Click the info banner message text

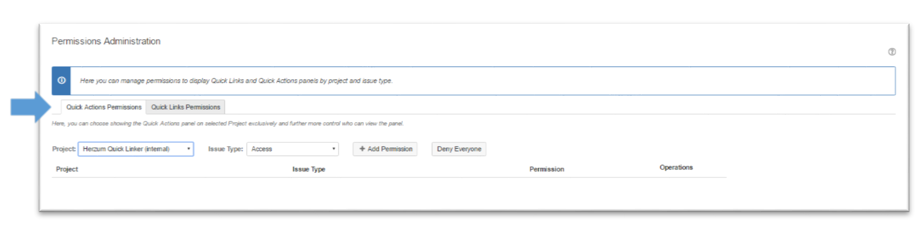click(236, 81)
